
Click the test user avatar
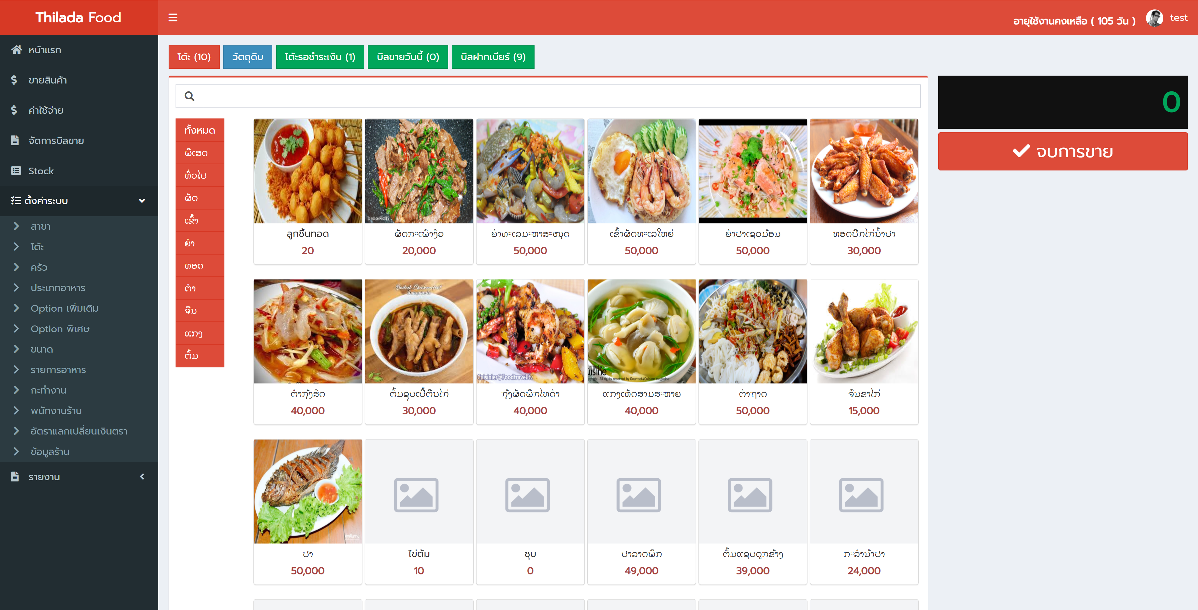[1154, 18]
